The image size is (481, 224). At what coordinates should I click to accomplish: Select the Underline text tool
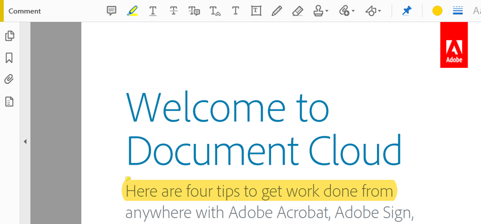point(153,11)
